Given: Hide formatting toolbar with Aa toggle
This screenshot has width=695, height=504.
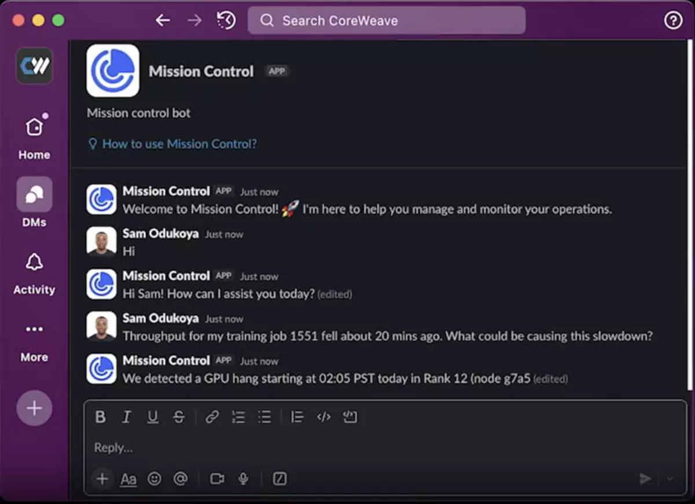Looking at the screenshot, I should coord(129,479).
